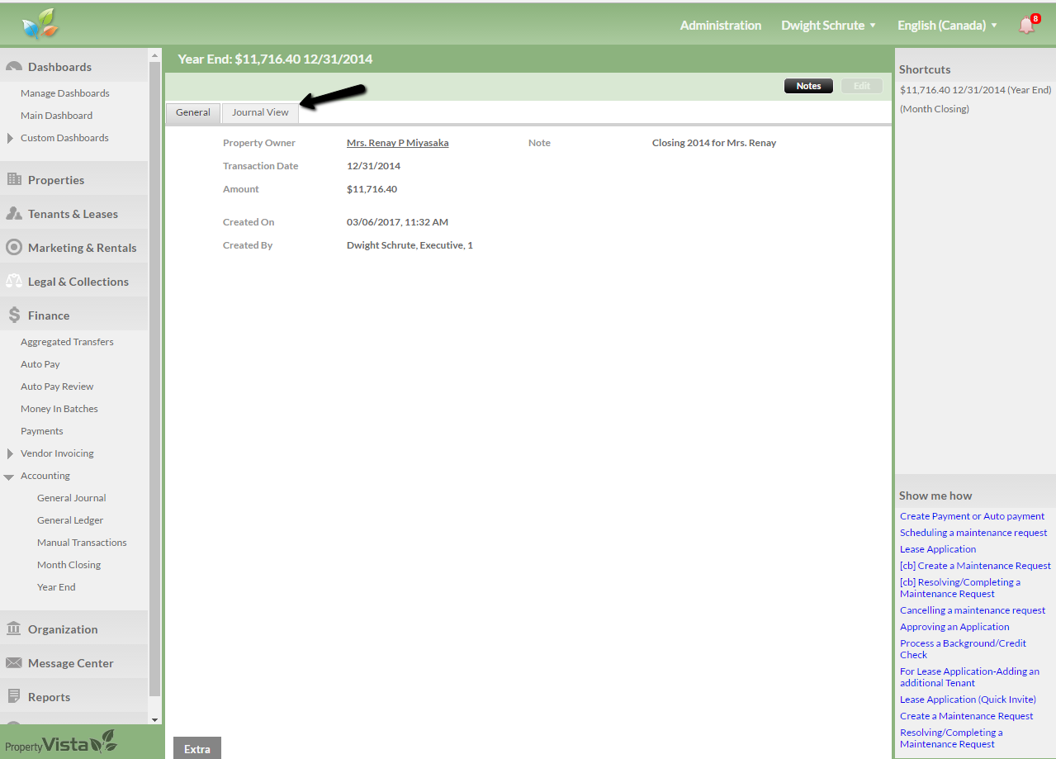Select the Legal & Collections scales icon

pyautogui.click(x=14, y=282)
